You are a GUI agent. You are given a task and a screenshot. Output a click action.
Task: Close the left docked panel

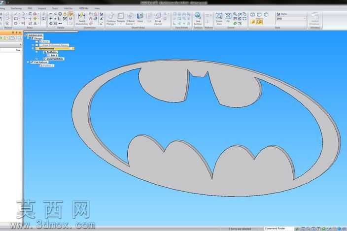(x=20, y=33)
